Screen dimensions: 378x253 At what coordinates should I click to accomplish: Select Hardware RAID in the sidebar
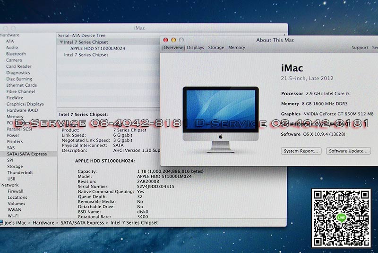click(x=22, y=110)
